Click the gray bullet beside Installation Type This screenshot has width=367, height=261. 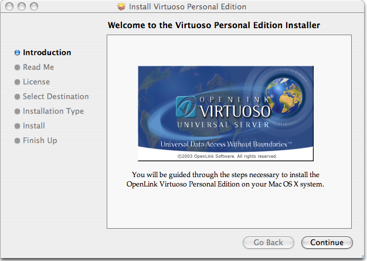(17, 111)
